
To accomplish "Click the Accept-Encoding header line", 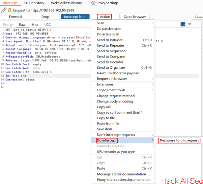I will 31,53.
